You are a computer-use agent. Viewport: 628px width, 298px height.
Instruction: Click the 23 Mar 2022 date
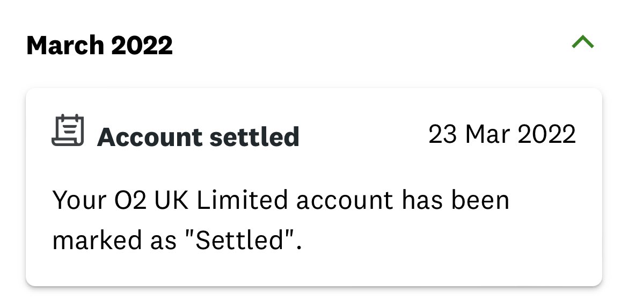pyautogui.click(x=502, y=134)
